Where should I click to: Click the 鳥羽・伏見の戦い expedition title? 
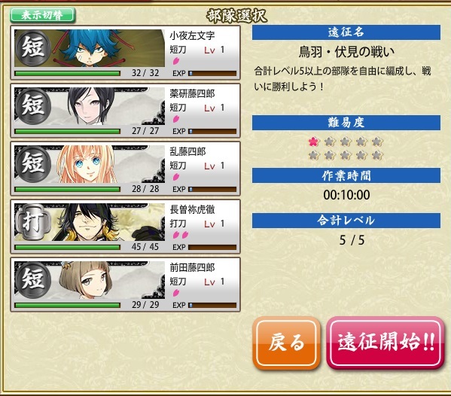click(x=346, y=52)
